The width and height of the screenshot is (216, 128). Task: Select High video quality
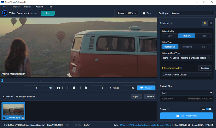click(204, 36)
